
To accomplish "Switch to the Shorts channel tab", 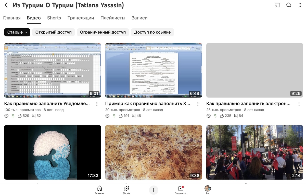I will click(54, 18).
